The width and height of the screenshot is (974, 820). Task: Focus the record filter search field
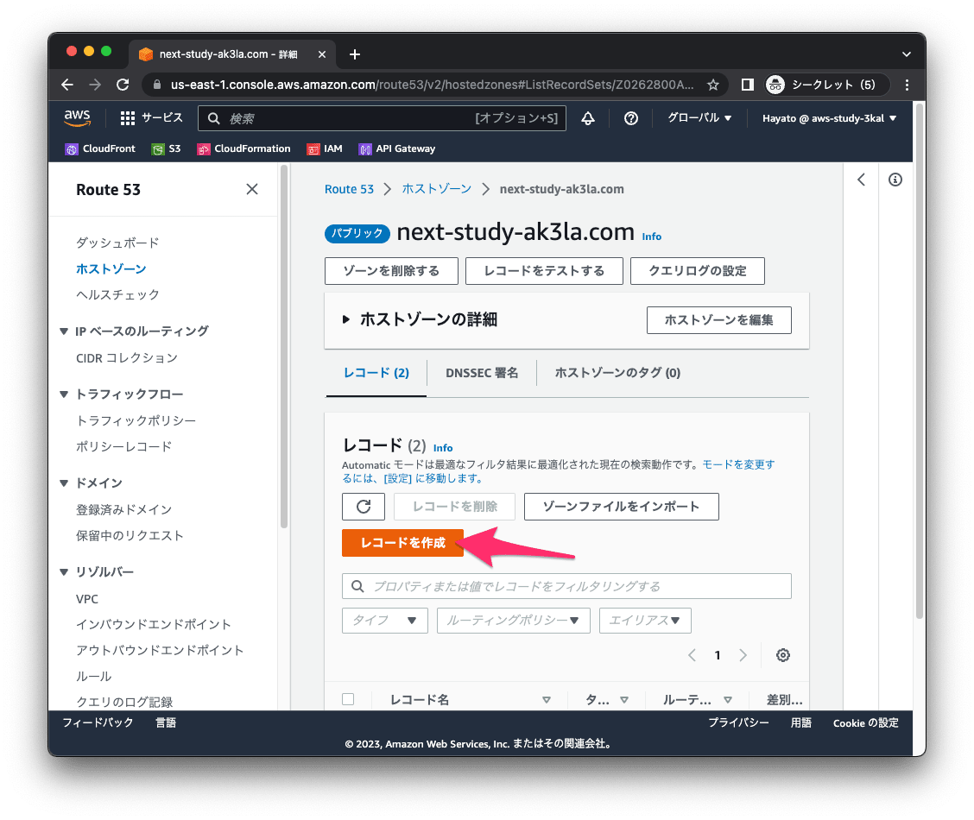coord(566,586)
